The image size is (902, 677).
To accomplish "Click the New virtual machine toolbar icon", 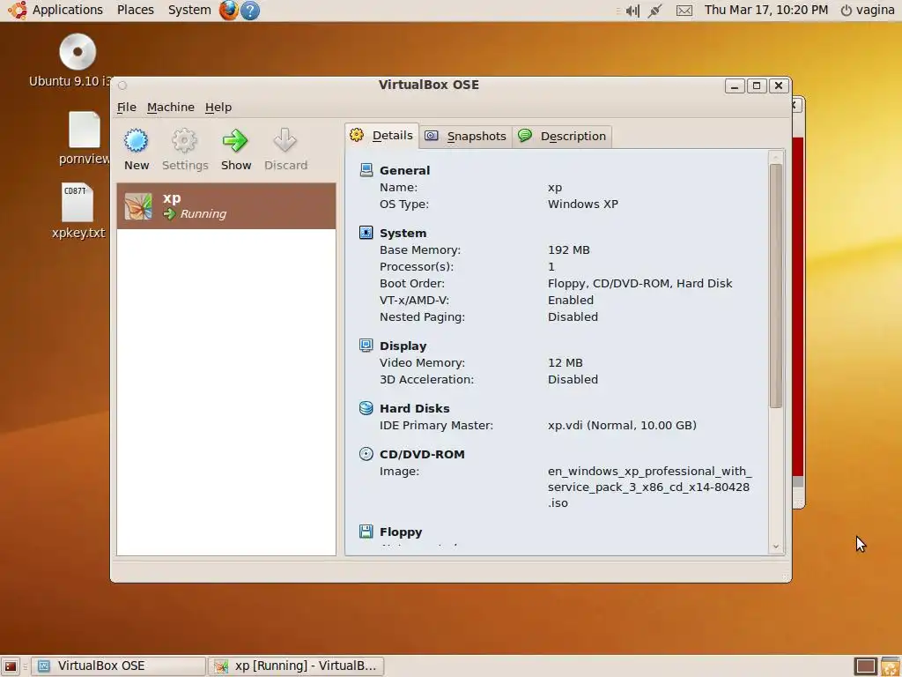I will (x=137, y=140).
